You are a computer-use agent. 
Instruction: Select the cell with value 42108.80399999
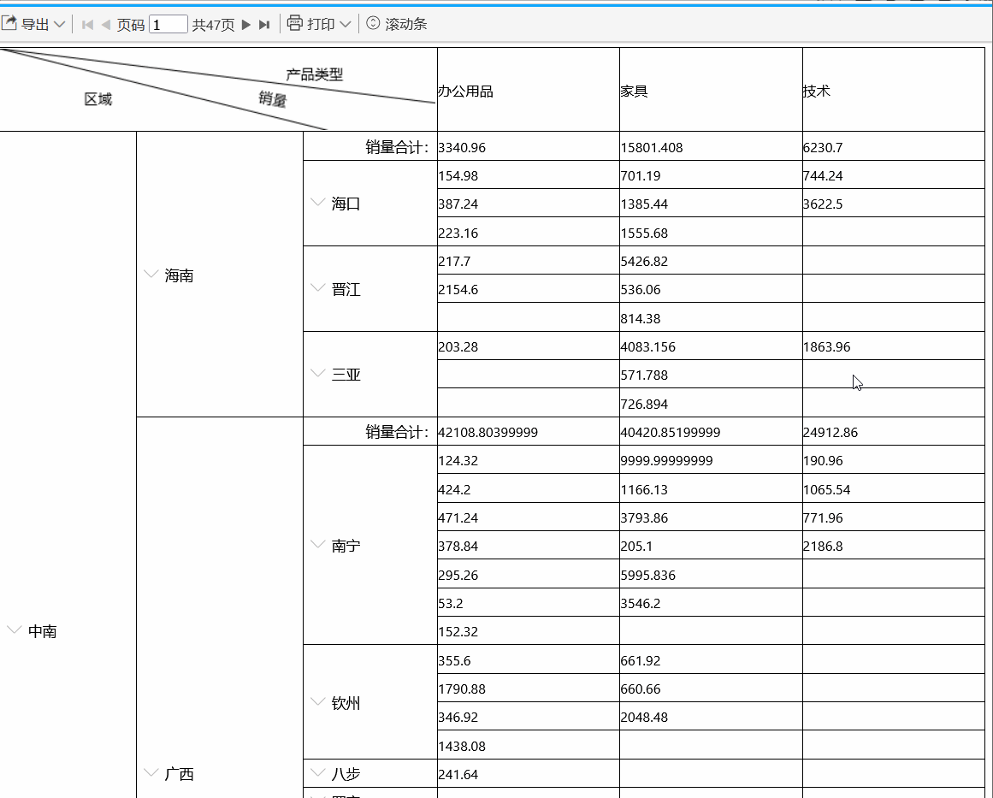(x=529, y=432)
